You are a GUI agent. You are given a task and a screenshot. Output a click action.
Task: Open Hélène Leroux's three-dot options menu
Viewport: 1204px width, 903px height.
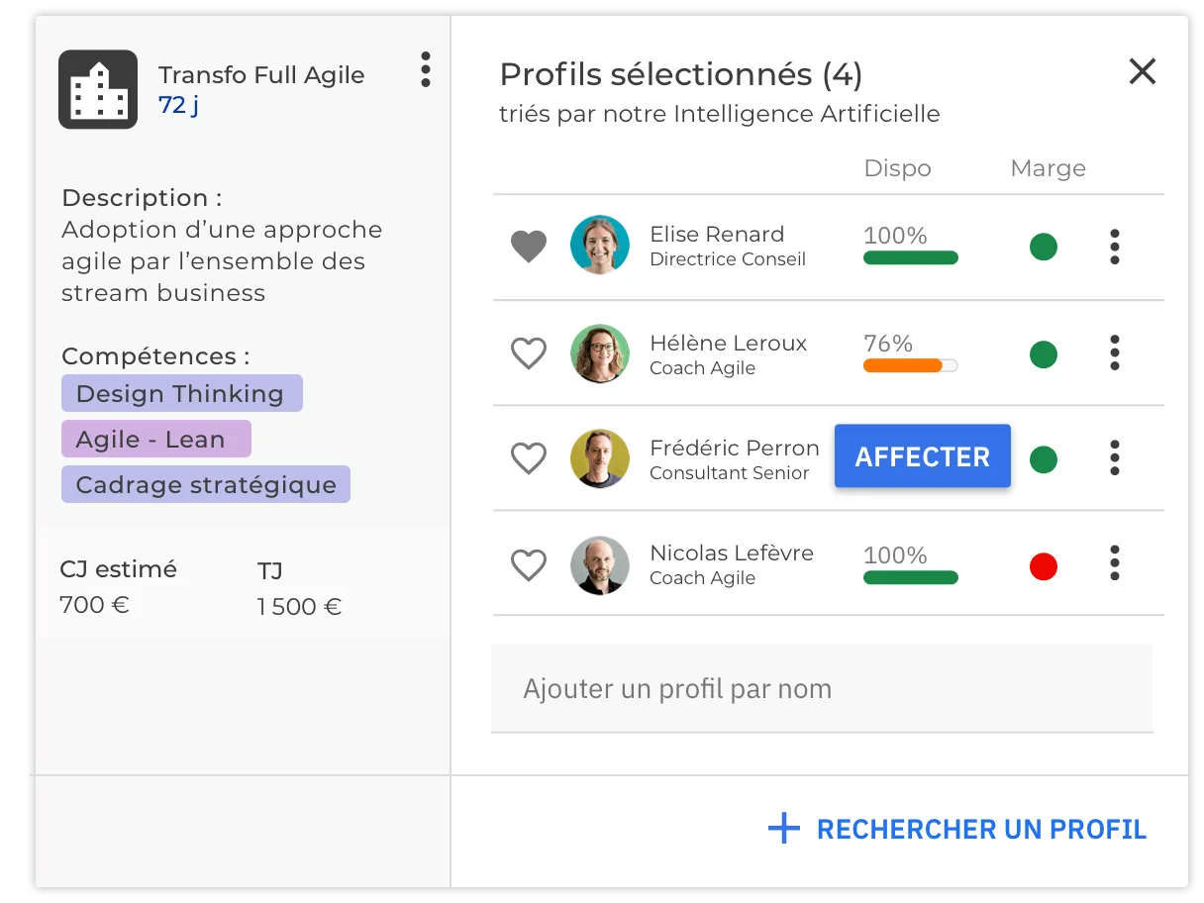click(x=1115, y=352)
